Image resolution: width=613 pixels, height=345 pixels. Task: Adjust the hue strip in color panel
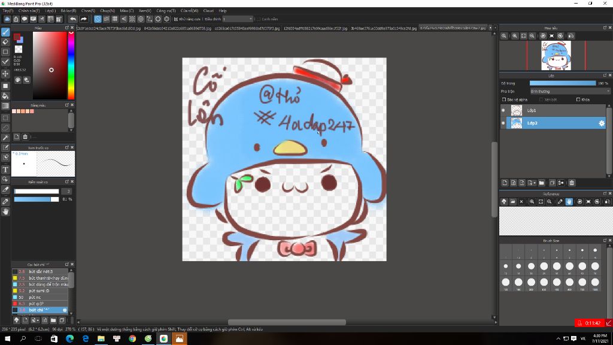(x=71, y=65)
